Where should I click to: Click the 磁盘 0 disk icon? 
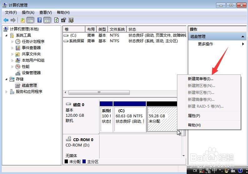click(68, 104)
